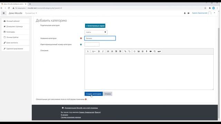Image resolution: width=221 pixels, height=124 pixels.
Task: Open Календарь in sidebar
Action: (x=15, y=32)
